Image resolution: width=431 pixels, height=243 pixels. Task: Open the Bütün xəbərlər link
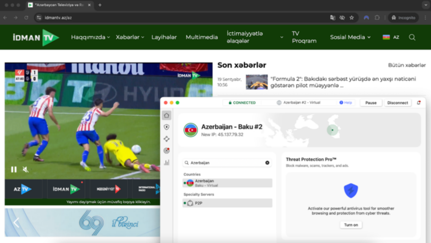pyautogui.click(x=407, y=65)
